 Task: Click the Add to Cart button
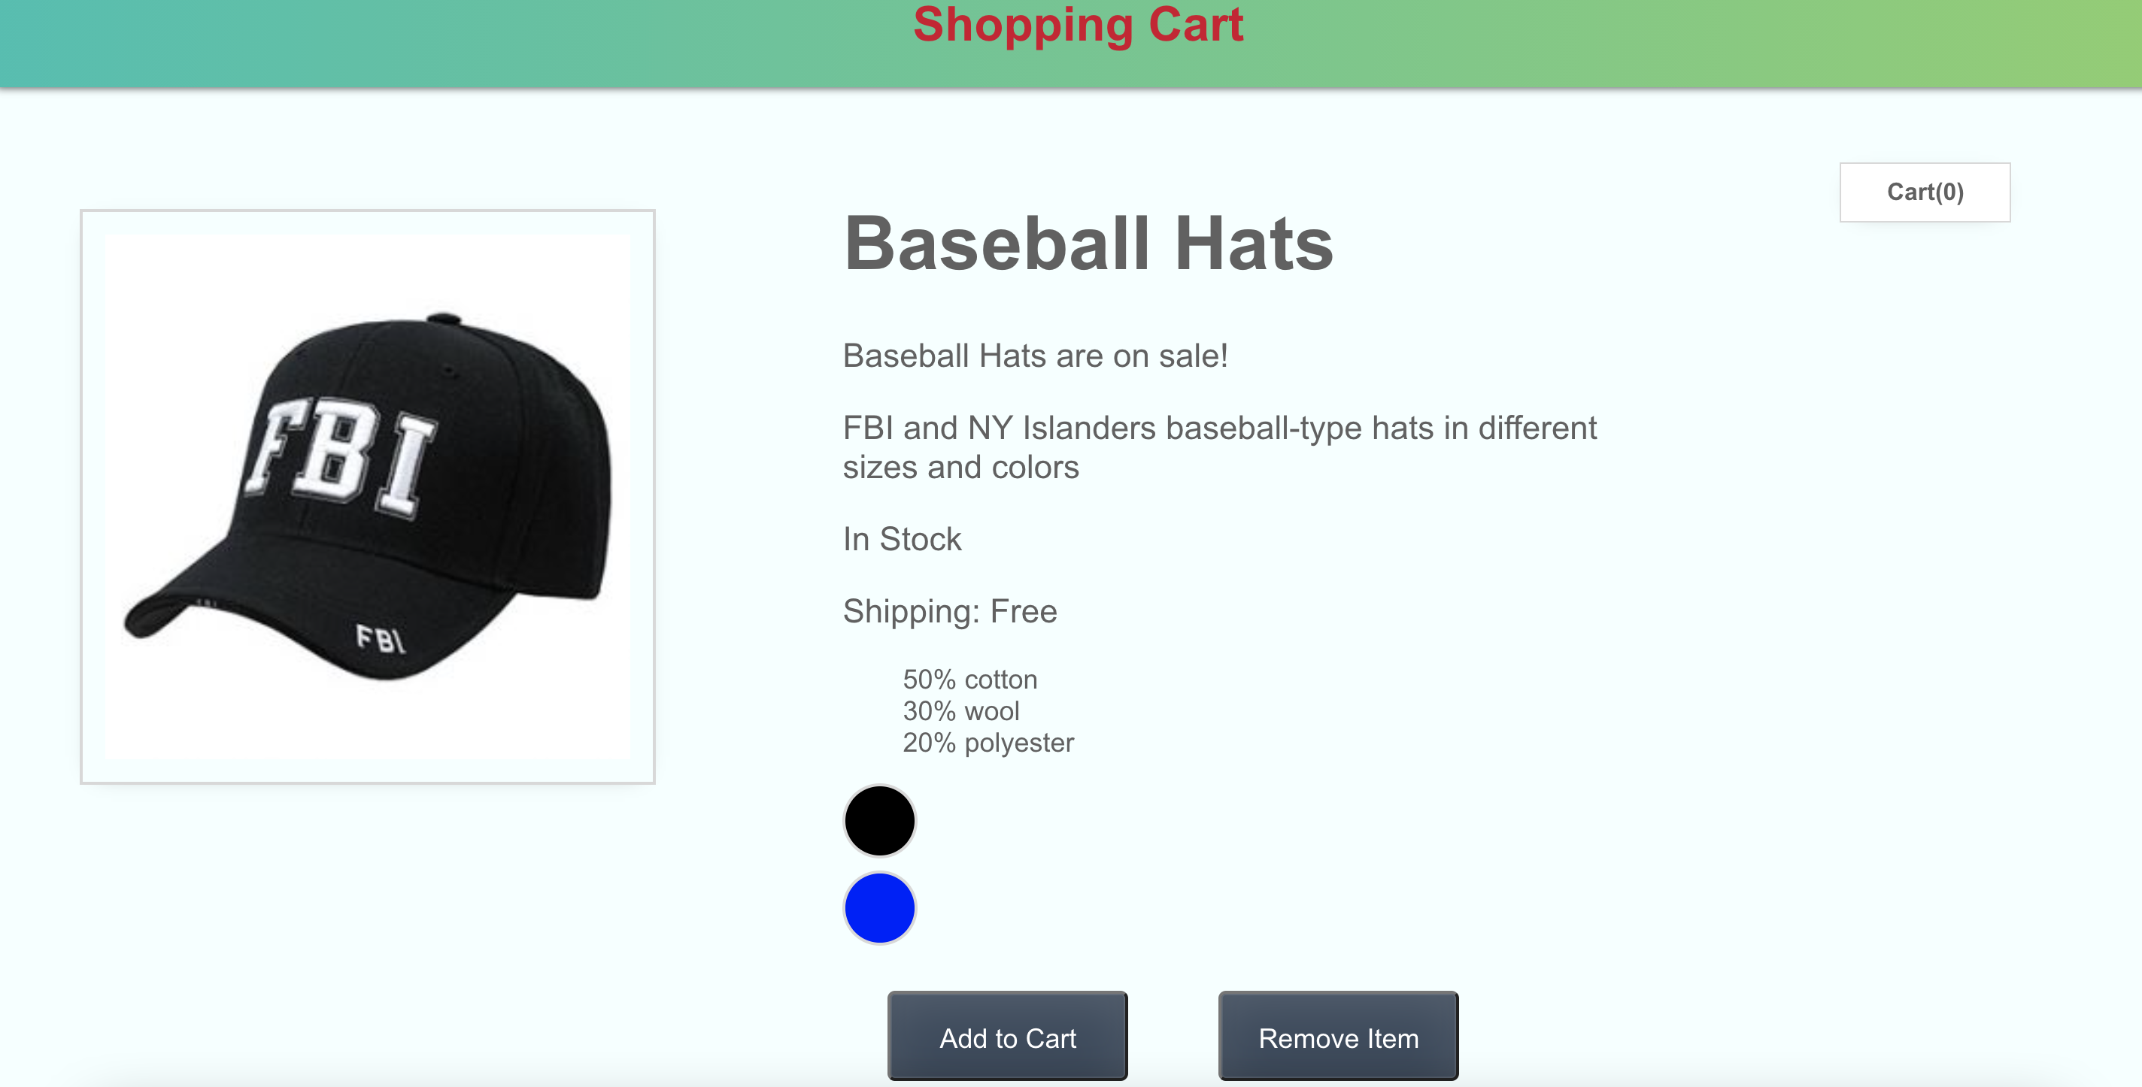click(1007, 1037)
